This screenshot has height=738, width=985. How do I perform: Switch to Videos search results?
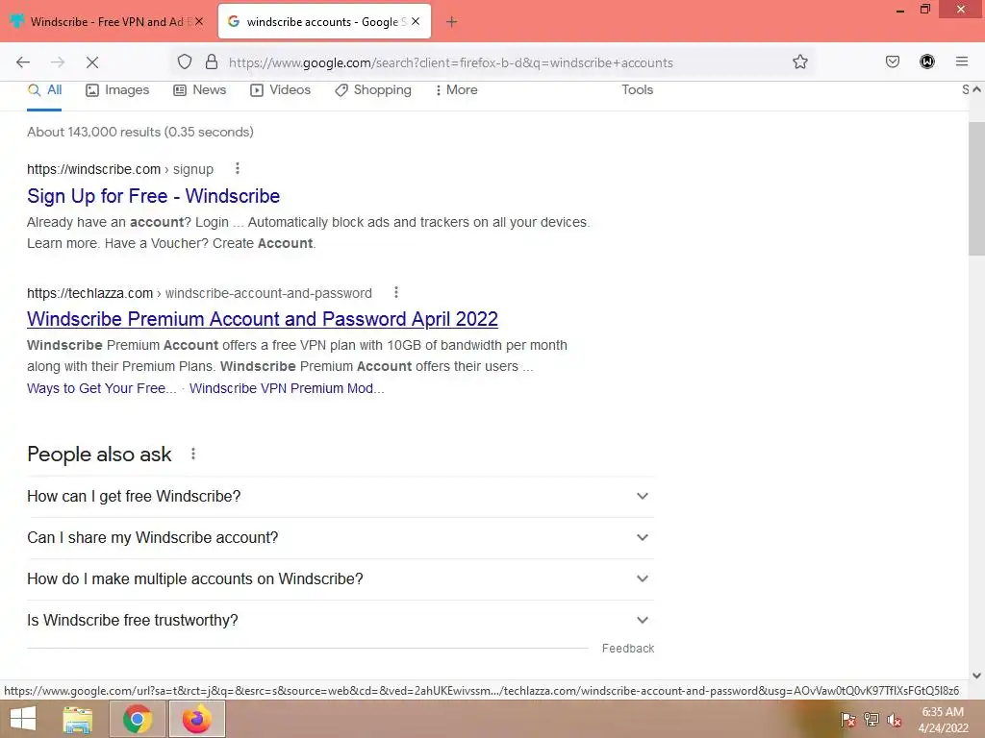[x=280, y=89]
